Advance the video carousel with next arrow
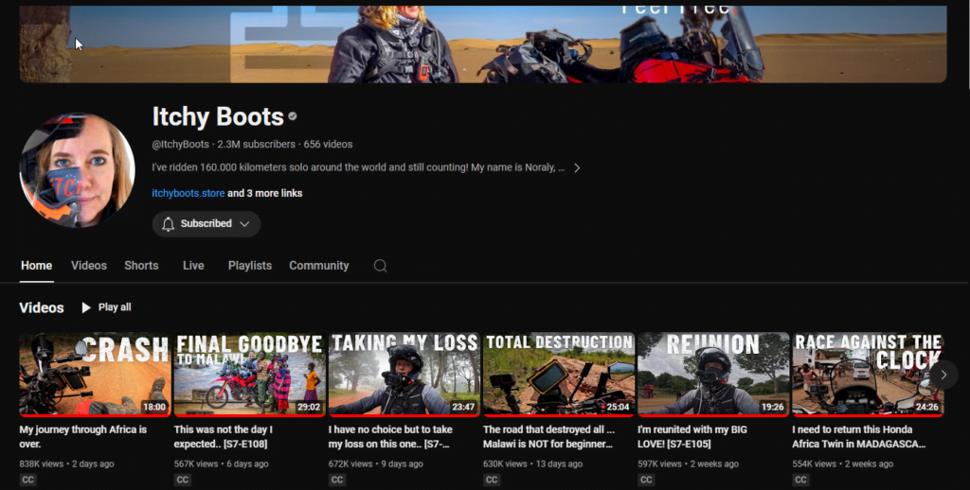The width and height of the screenshot is (970, 490). [943, 375]
